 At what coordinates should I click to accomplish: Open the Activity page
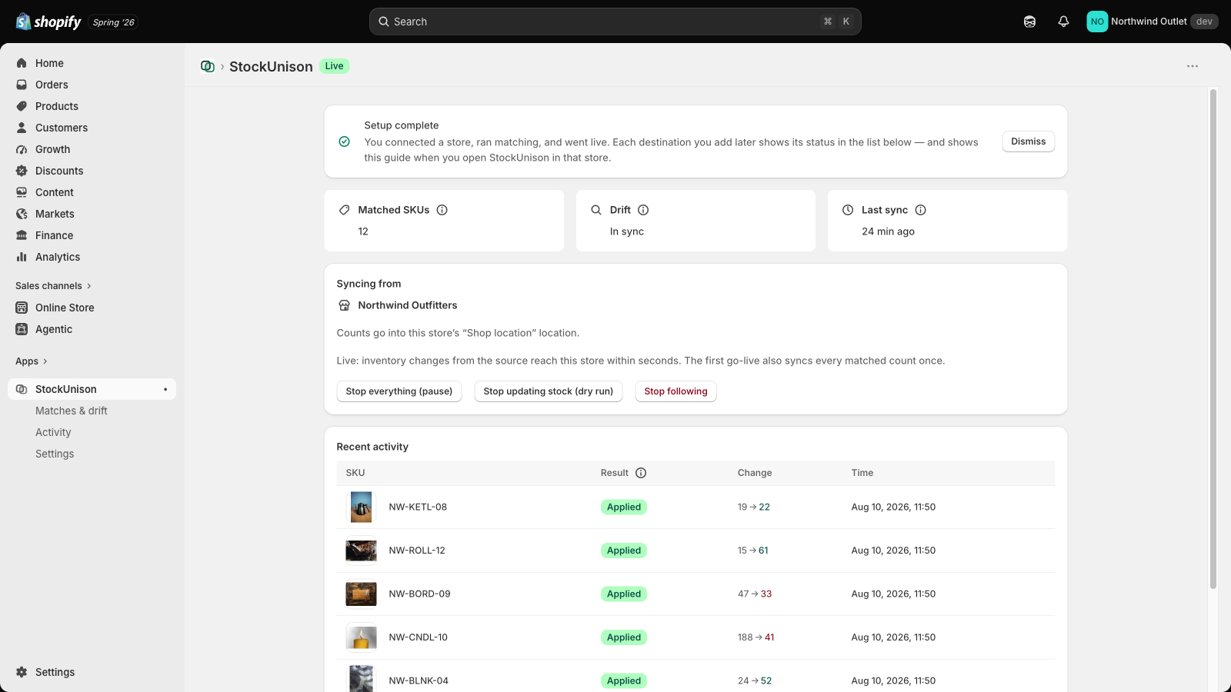point(53,432)
